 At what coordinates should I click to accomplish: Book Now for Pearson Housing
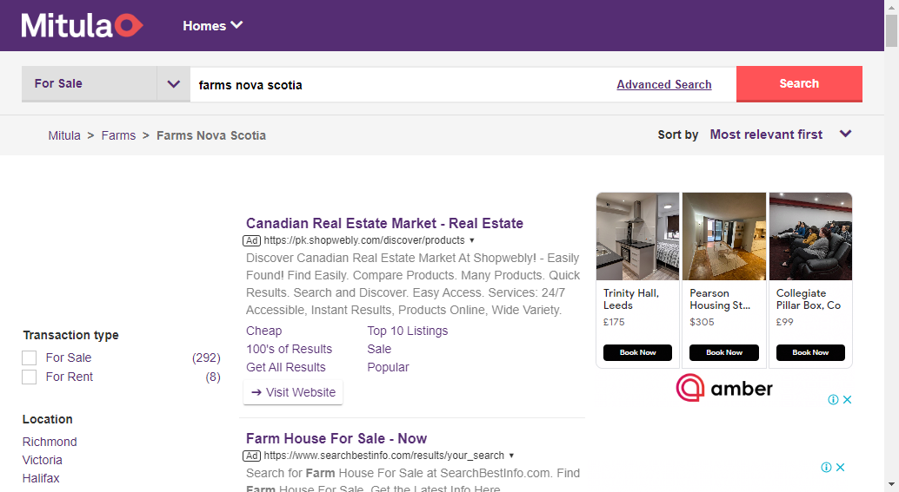[x=724, y=352]
